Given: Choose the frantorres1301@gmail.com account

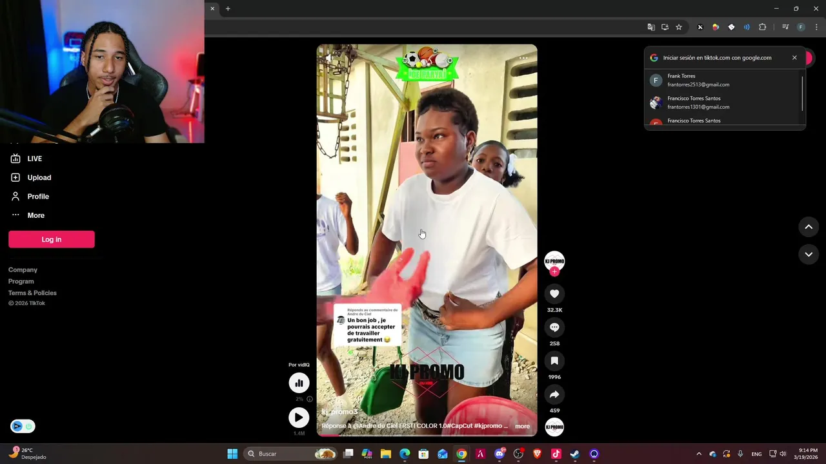Looking at the screenshot, I should point(723,102).
